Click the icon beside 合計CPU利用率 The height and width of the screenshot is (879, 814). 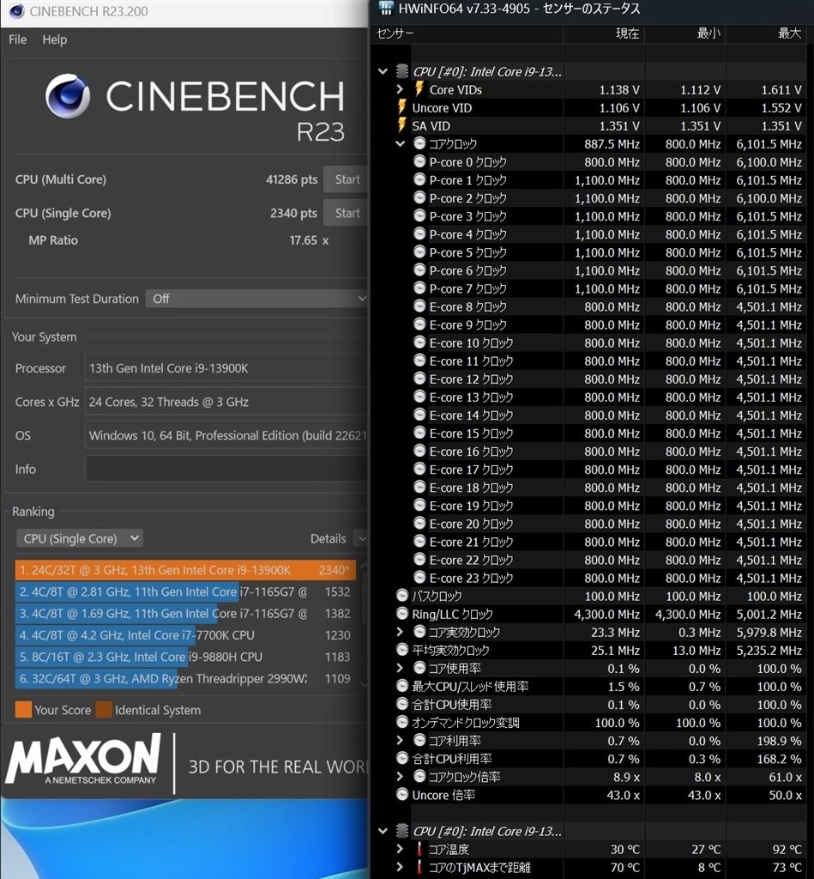pyautogui.click(x=401, y=758)
